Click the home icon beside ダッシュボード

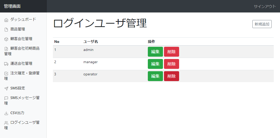point(6,20)
